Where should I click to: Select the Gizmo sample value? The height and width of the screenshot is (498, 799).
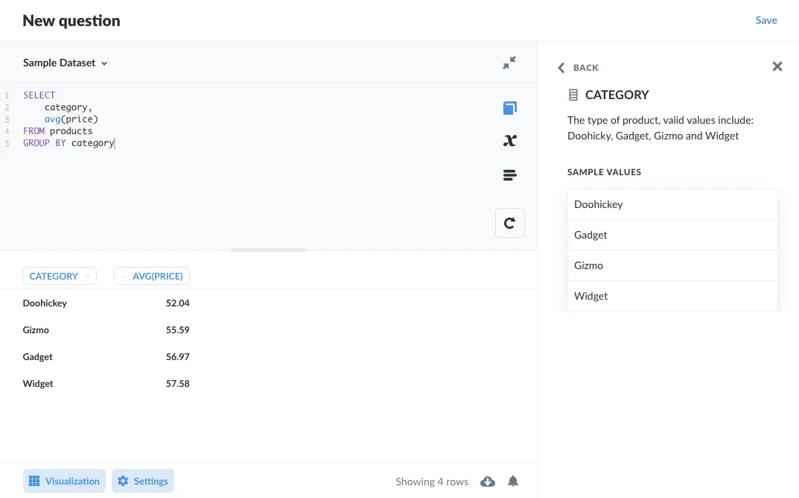coord(672,265)
